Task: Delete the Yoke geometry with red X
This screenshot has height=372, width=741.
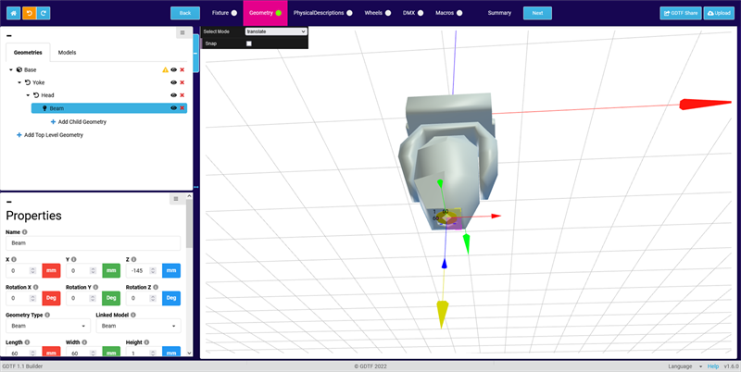Action: click(182, 82)
